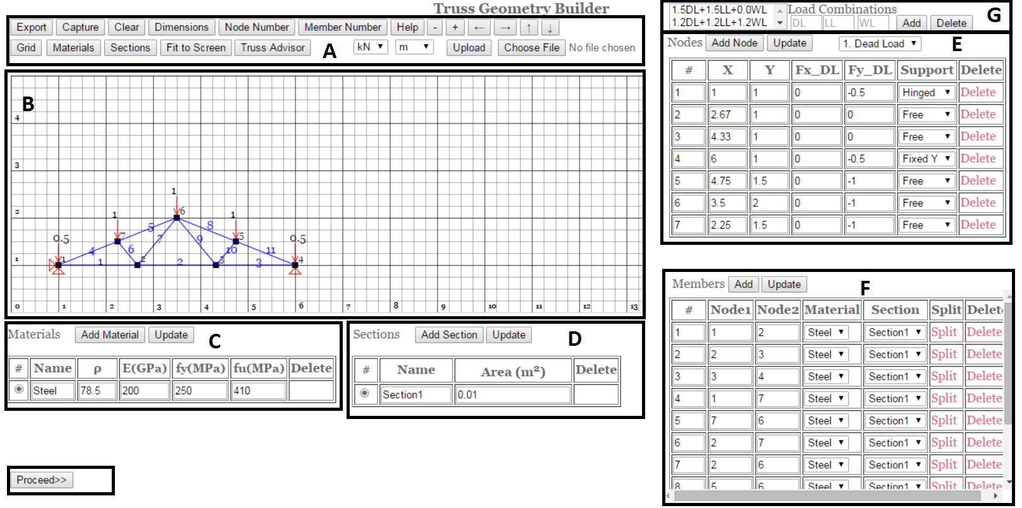This screenshot has height=508, width=1022.
Task: Open Section dropdown for member 5
Action: click(x=895, y=421)
